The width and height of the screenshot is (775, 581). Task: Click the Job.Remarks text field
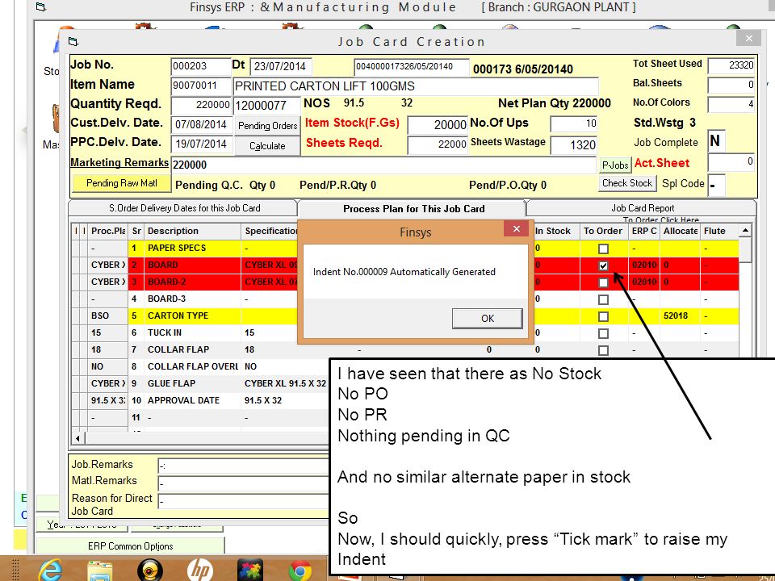click(x=243, y=466)
